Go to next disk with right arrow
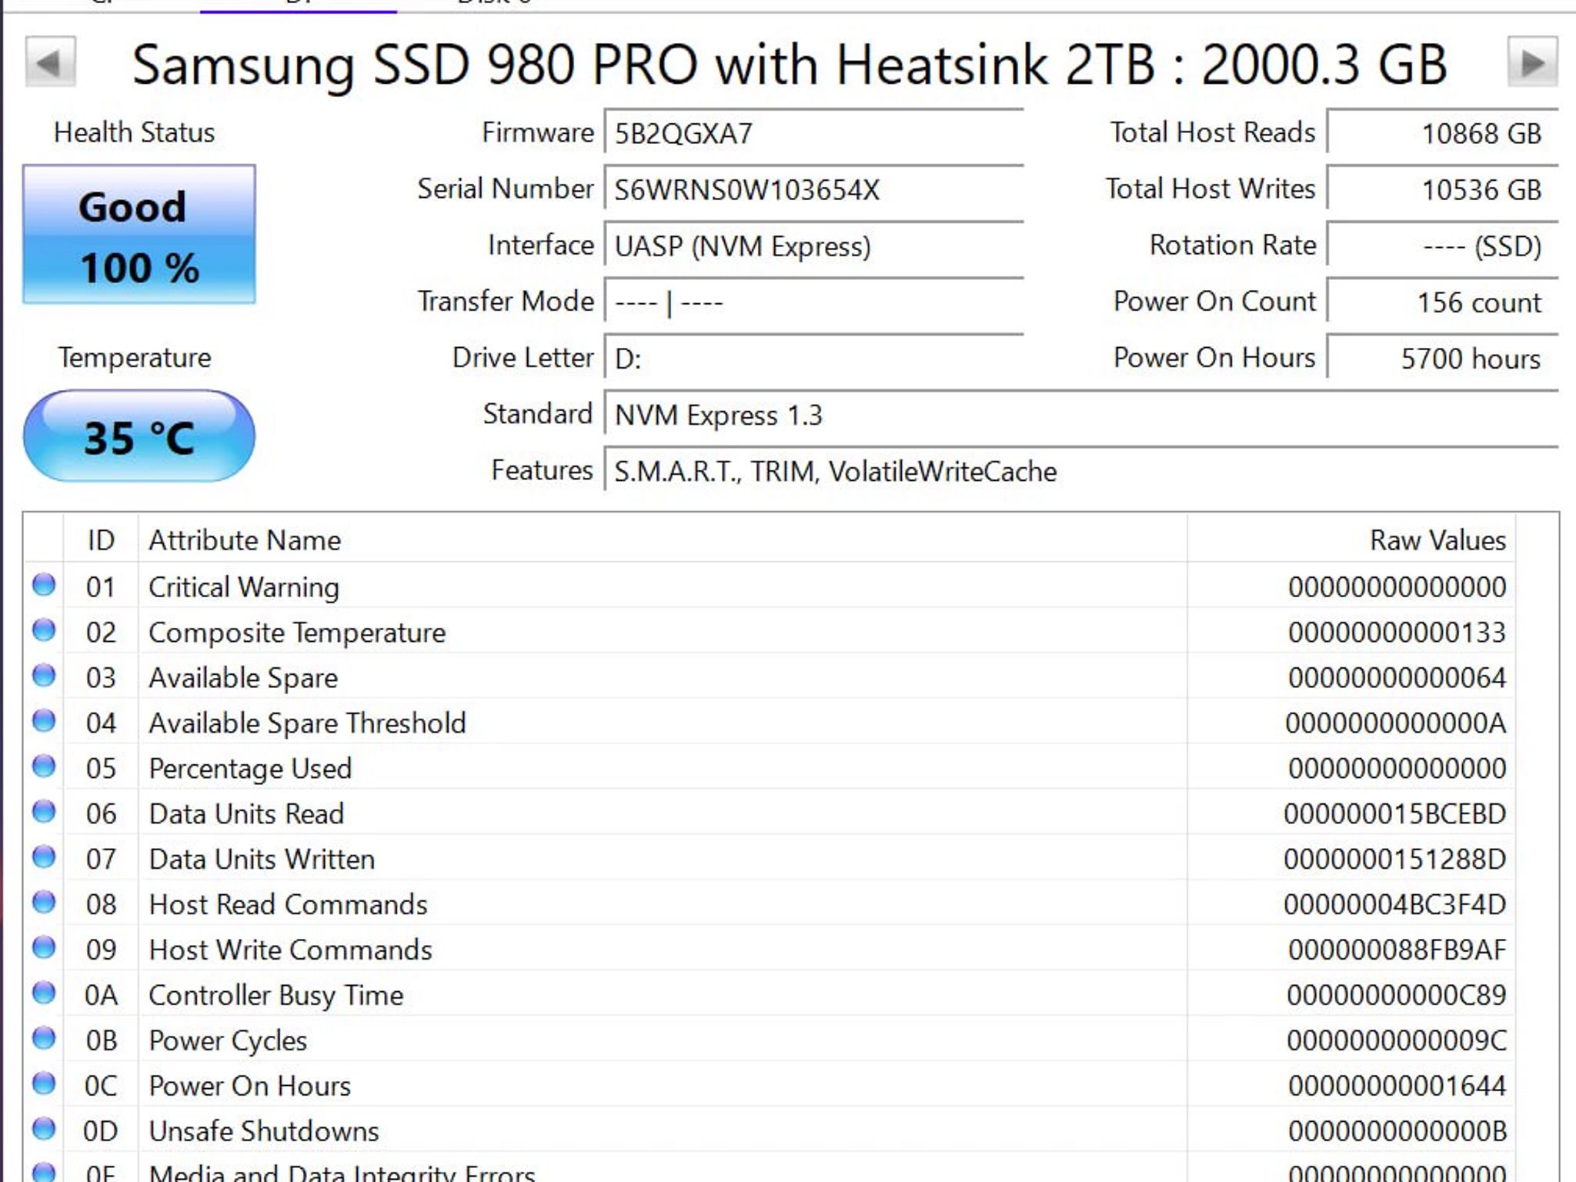This screenshot has width=1576, height=1182. 1532,62
